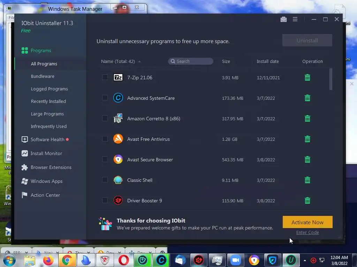This screenshot has width=357, height=267.
Task: Tick the checkbox for Driver Booster 9
Action: 105,200
